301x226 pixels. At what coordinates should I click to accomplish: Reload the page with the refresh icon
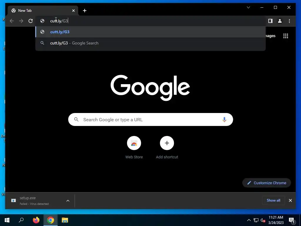coord(31,21)
